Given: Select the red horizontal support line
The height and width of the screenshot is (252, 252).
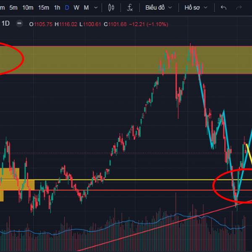Looking at the screenshot, I should tap(125, 190).
